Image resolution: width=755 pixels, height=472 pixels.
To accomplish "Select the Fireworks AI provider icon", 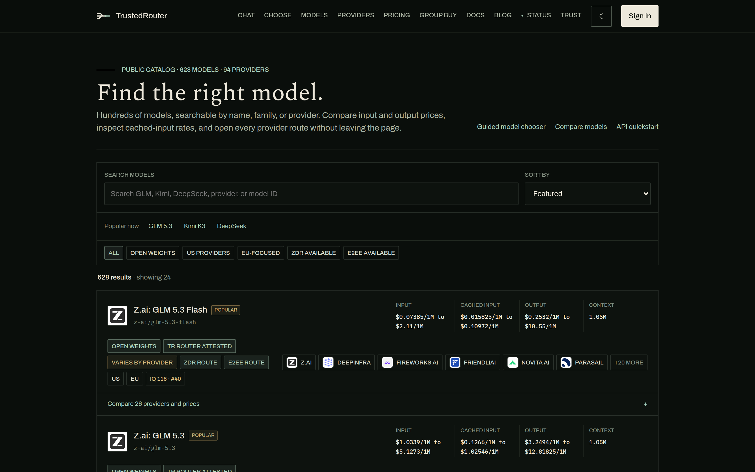I will click(387, 362).
